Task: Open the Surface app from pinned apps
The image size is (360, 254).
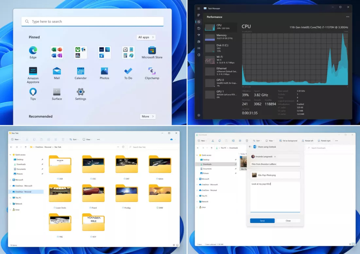Action: click(x=57, y=94)
